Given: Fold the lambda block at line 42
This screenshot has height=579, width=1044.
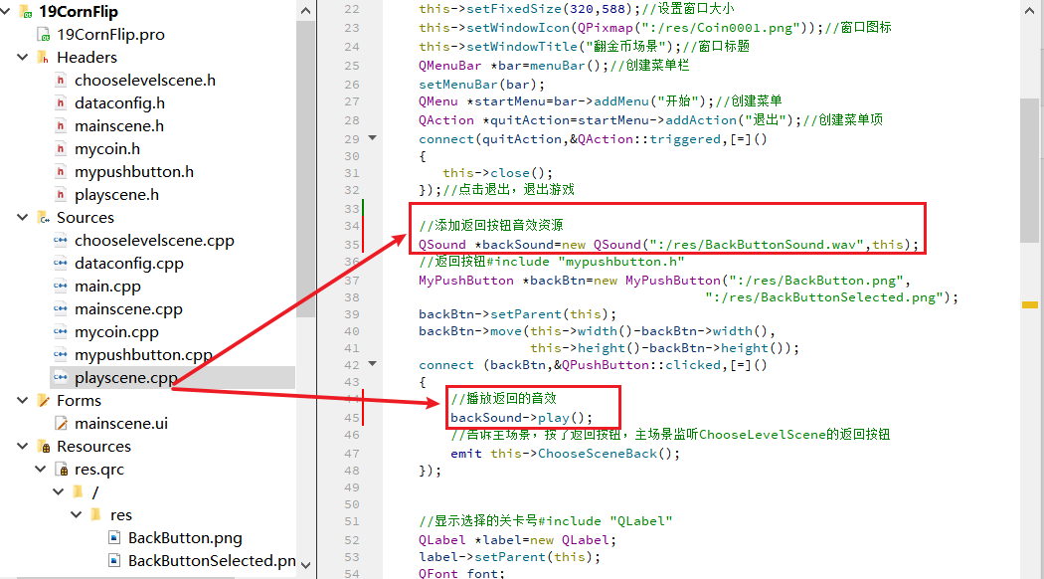Looking at the screenshot, I should pos(373,364).
